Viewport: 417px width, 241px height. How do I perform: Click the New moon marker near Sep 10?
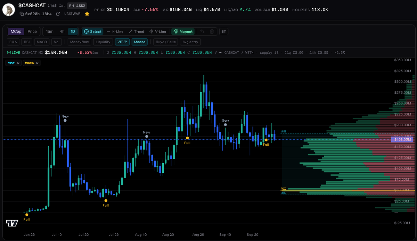tap(225, 124)
